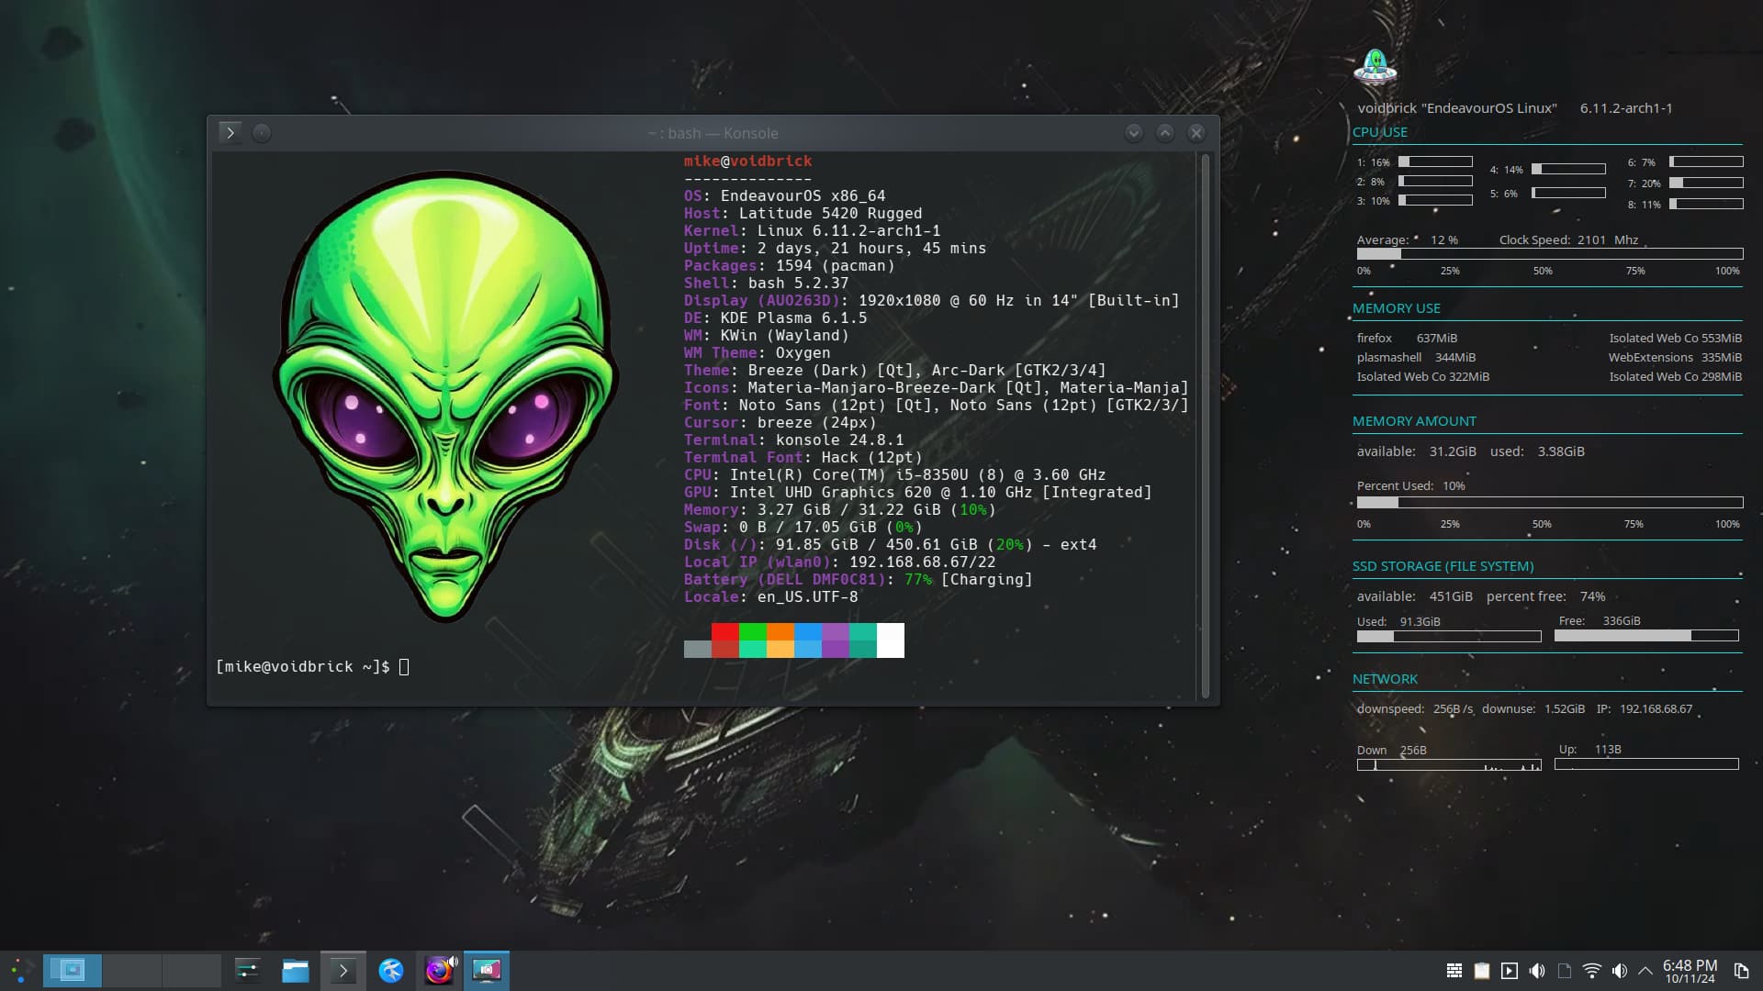The height and width of the screenshot is (991, 1763).
Task: Click the 'IP: 192.168.68.67' value in the Network section
Action: [x=1644, y=709]
